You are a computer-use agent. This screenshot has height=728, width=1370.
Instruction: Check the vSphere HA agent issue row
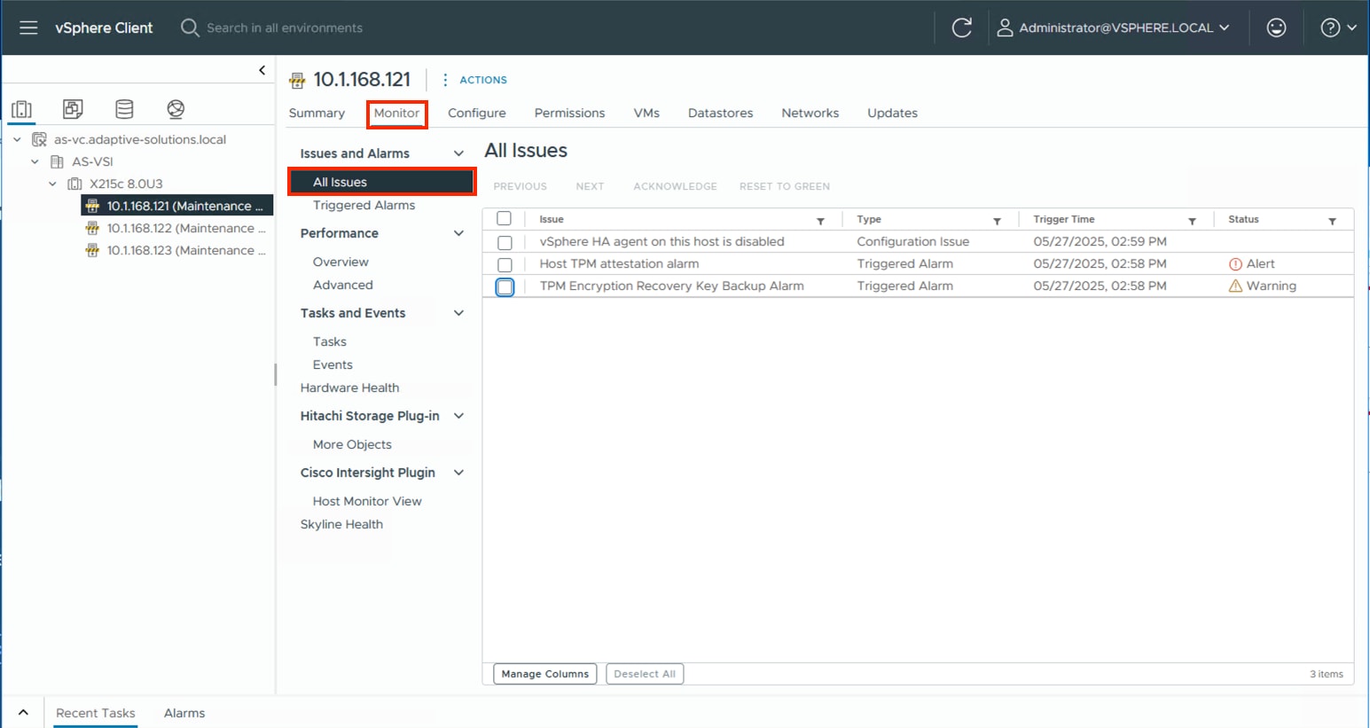505,242
